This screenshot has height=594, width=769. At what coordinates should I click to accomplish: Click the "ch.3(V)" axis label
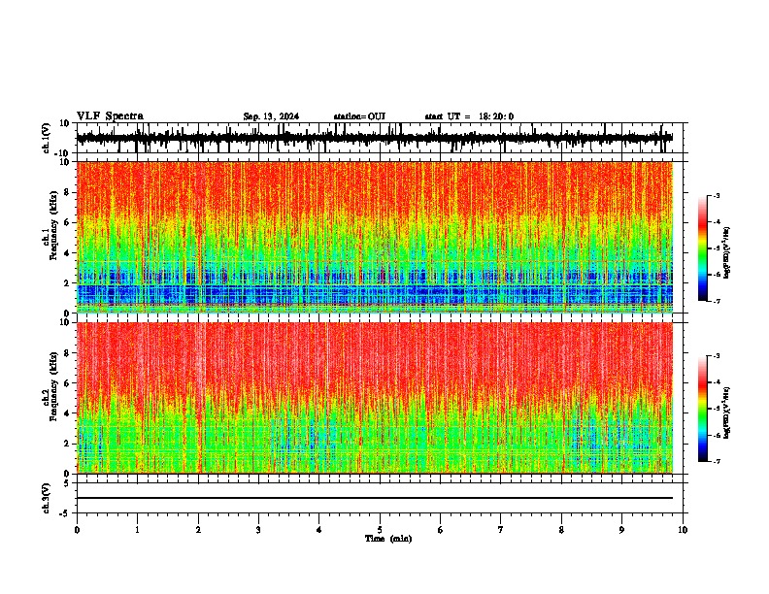click(x=47, y=498)
